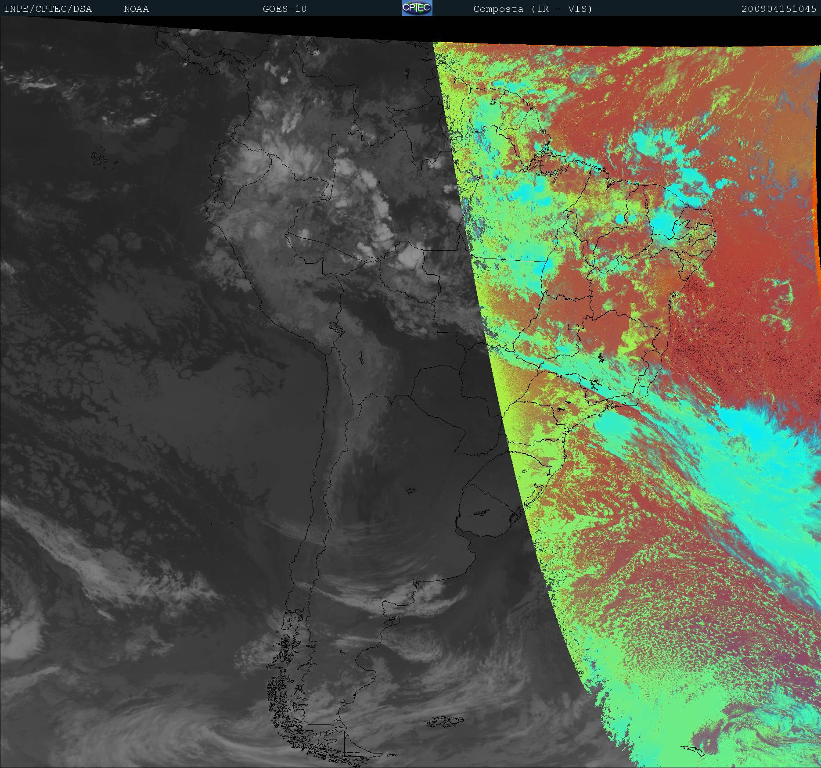Click the CPTEC logo in the header
The width and height of the screenshot is (821, 768).
(x=417, y=8)
